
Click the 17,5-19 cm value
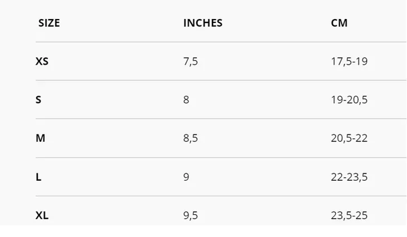[349, 61]
